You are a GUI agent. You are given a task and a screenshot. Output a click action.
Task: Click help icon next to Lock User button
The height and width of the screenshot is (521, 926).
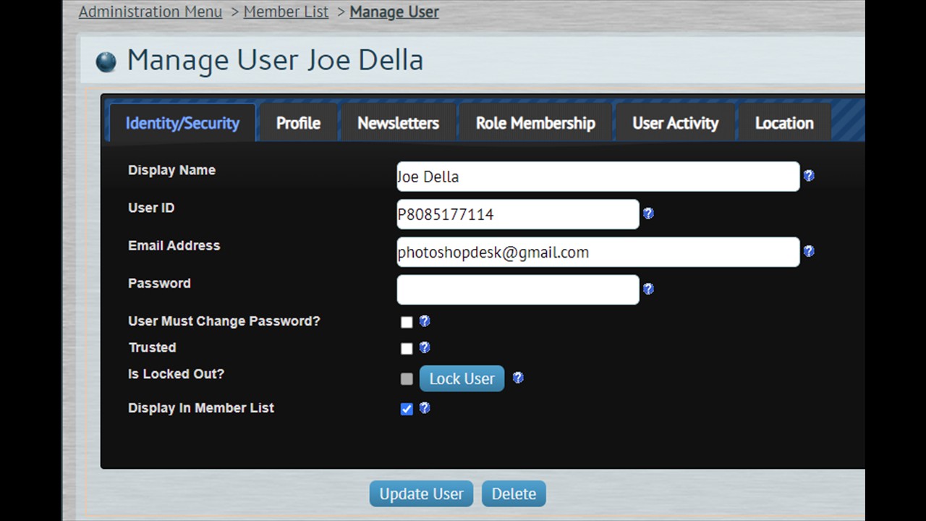pyautogui.click(x=518, y=377)
